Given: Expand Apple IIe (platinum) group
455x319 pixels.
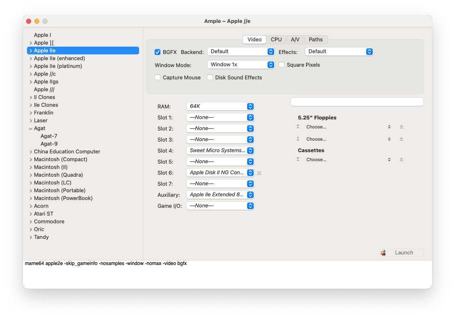Looking at the screenshot, I should point(31,66).
